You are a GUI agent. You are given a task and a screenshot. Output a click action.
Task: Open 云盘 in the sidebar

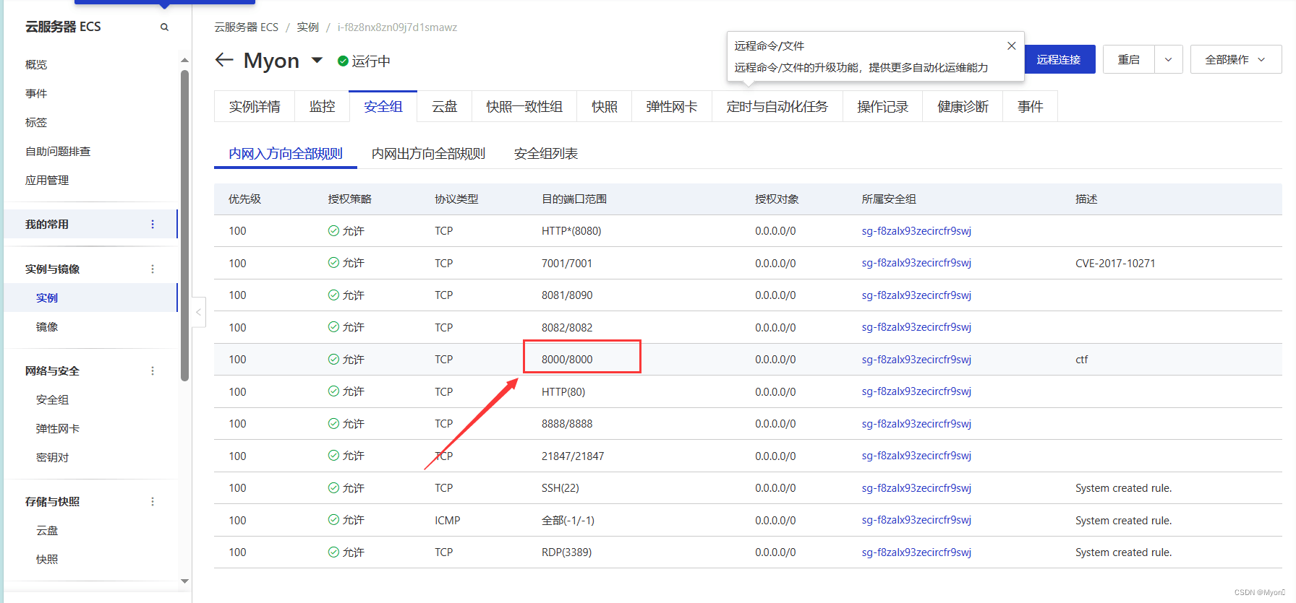click(47, 530)
